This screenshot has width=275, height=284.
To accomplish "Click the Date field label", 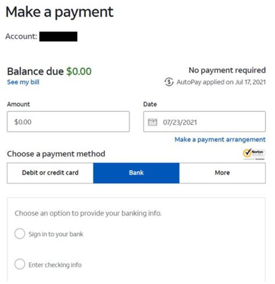I will [x=150, y=104].
